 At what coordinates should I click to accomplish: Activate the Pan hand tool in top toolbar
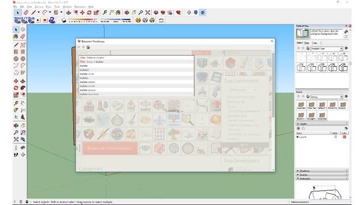click(x=134, y=13)
